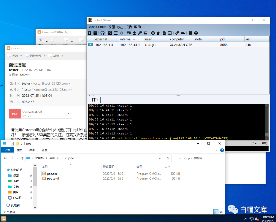Click the Windows beacon icon in session row
The image size is (276, 222).
(90, 45)
